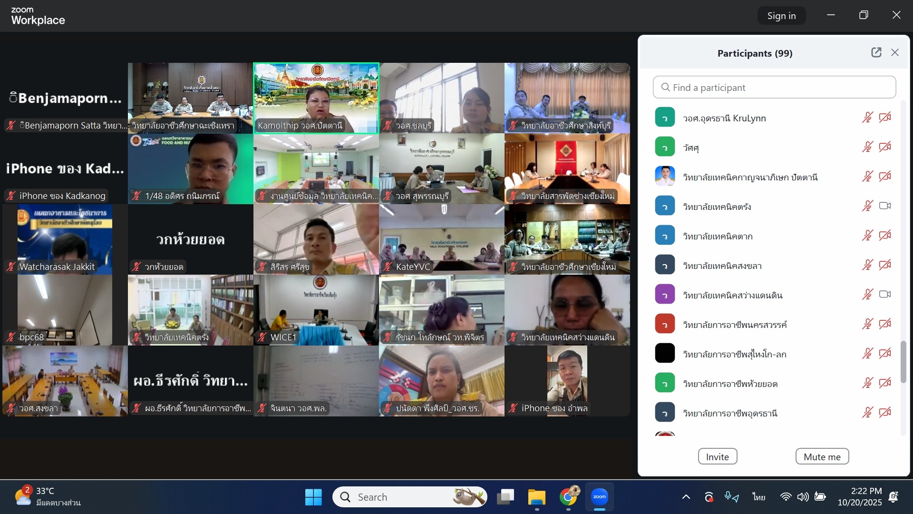Click disabled camera icon for วิทยาลัยเทคนิคตาก
This screenshot has height=514, width=913.
pos(884,236)
